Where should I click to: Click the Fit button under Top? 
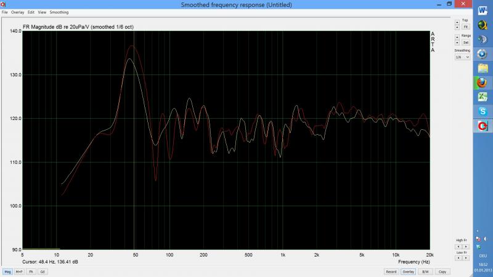click(465, 27)
